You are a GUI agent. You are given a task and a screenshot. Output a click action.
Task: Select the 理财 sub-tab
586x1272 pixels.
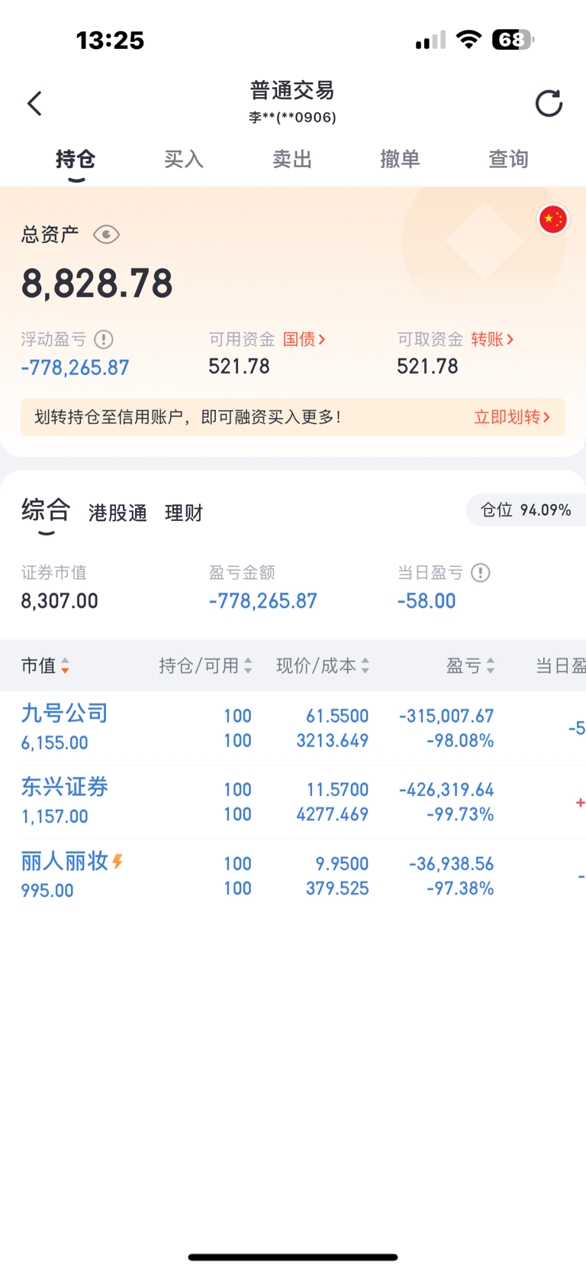click(184, 513)
